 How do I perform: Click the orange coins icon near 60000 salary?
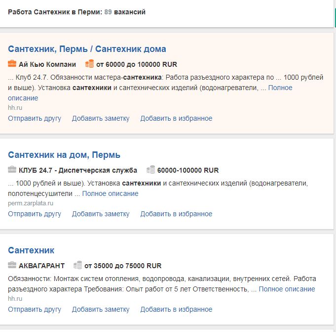pos(90,64)
